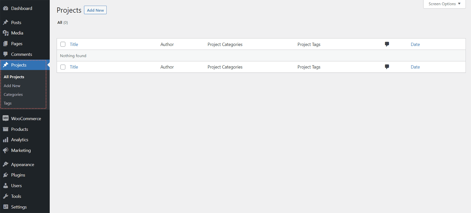Click the All (0) filter

tap(62, 22)
